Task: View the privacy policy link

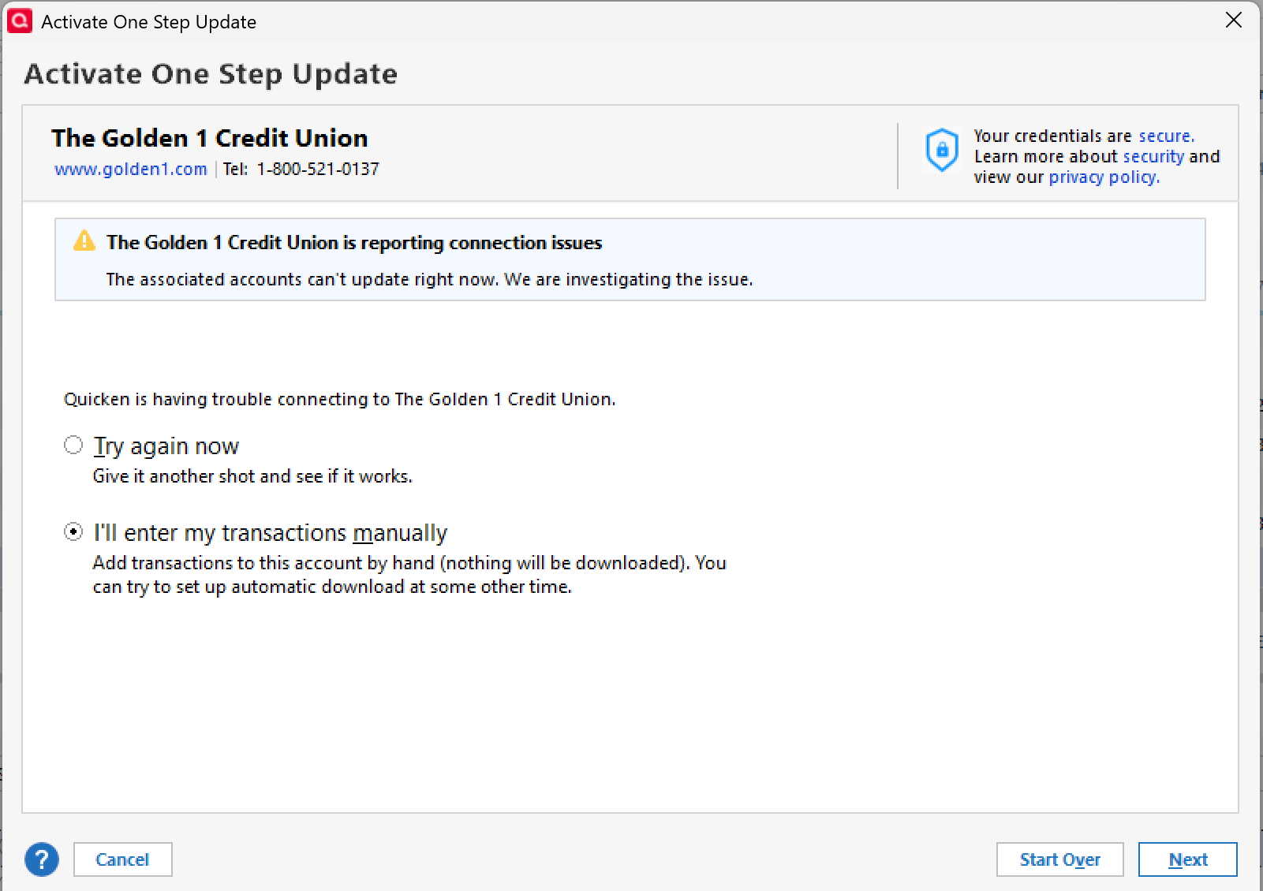Action: 1104,177
